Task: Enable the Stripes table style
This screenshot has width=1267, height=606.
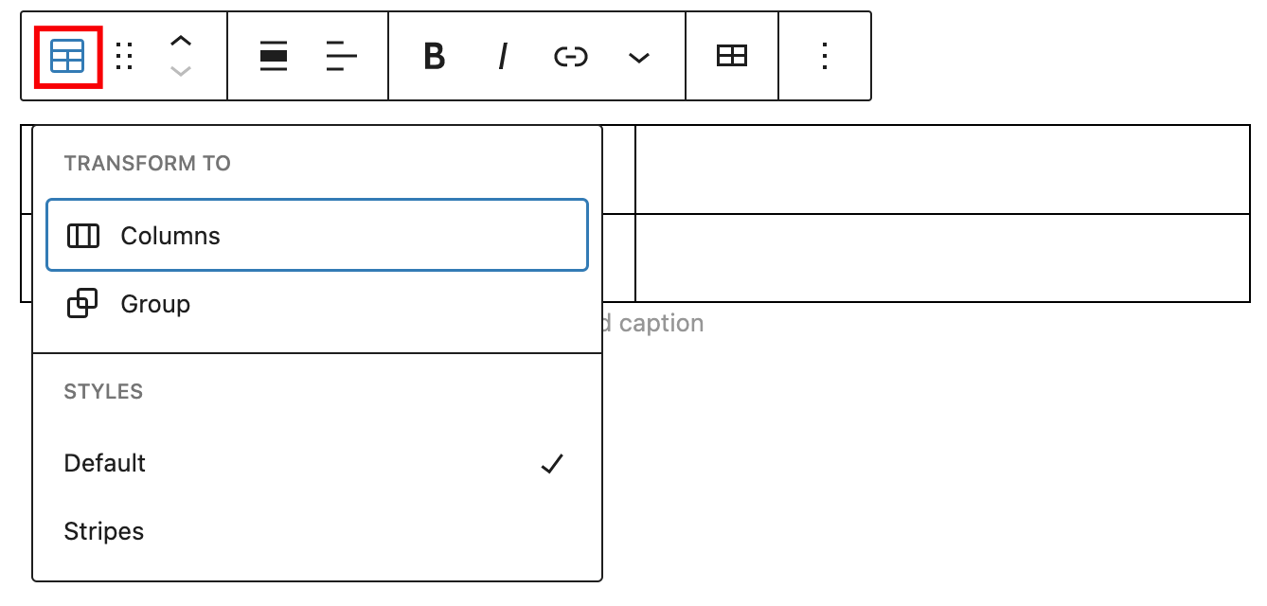Action: (x=103, y=531)
